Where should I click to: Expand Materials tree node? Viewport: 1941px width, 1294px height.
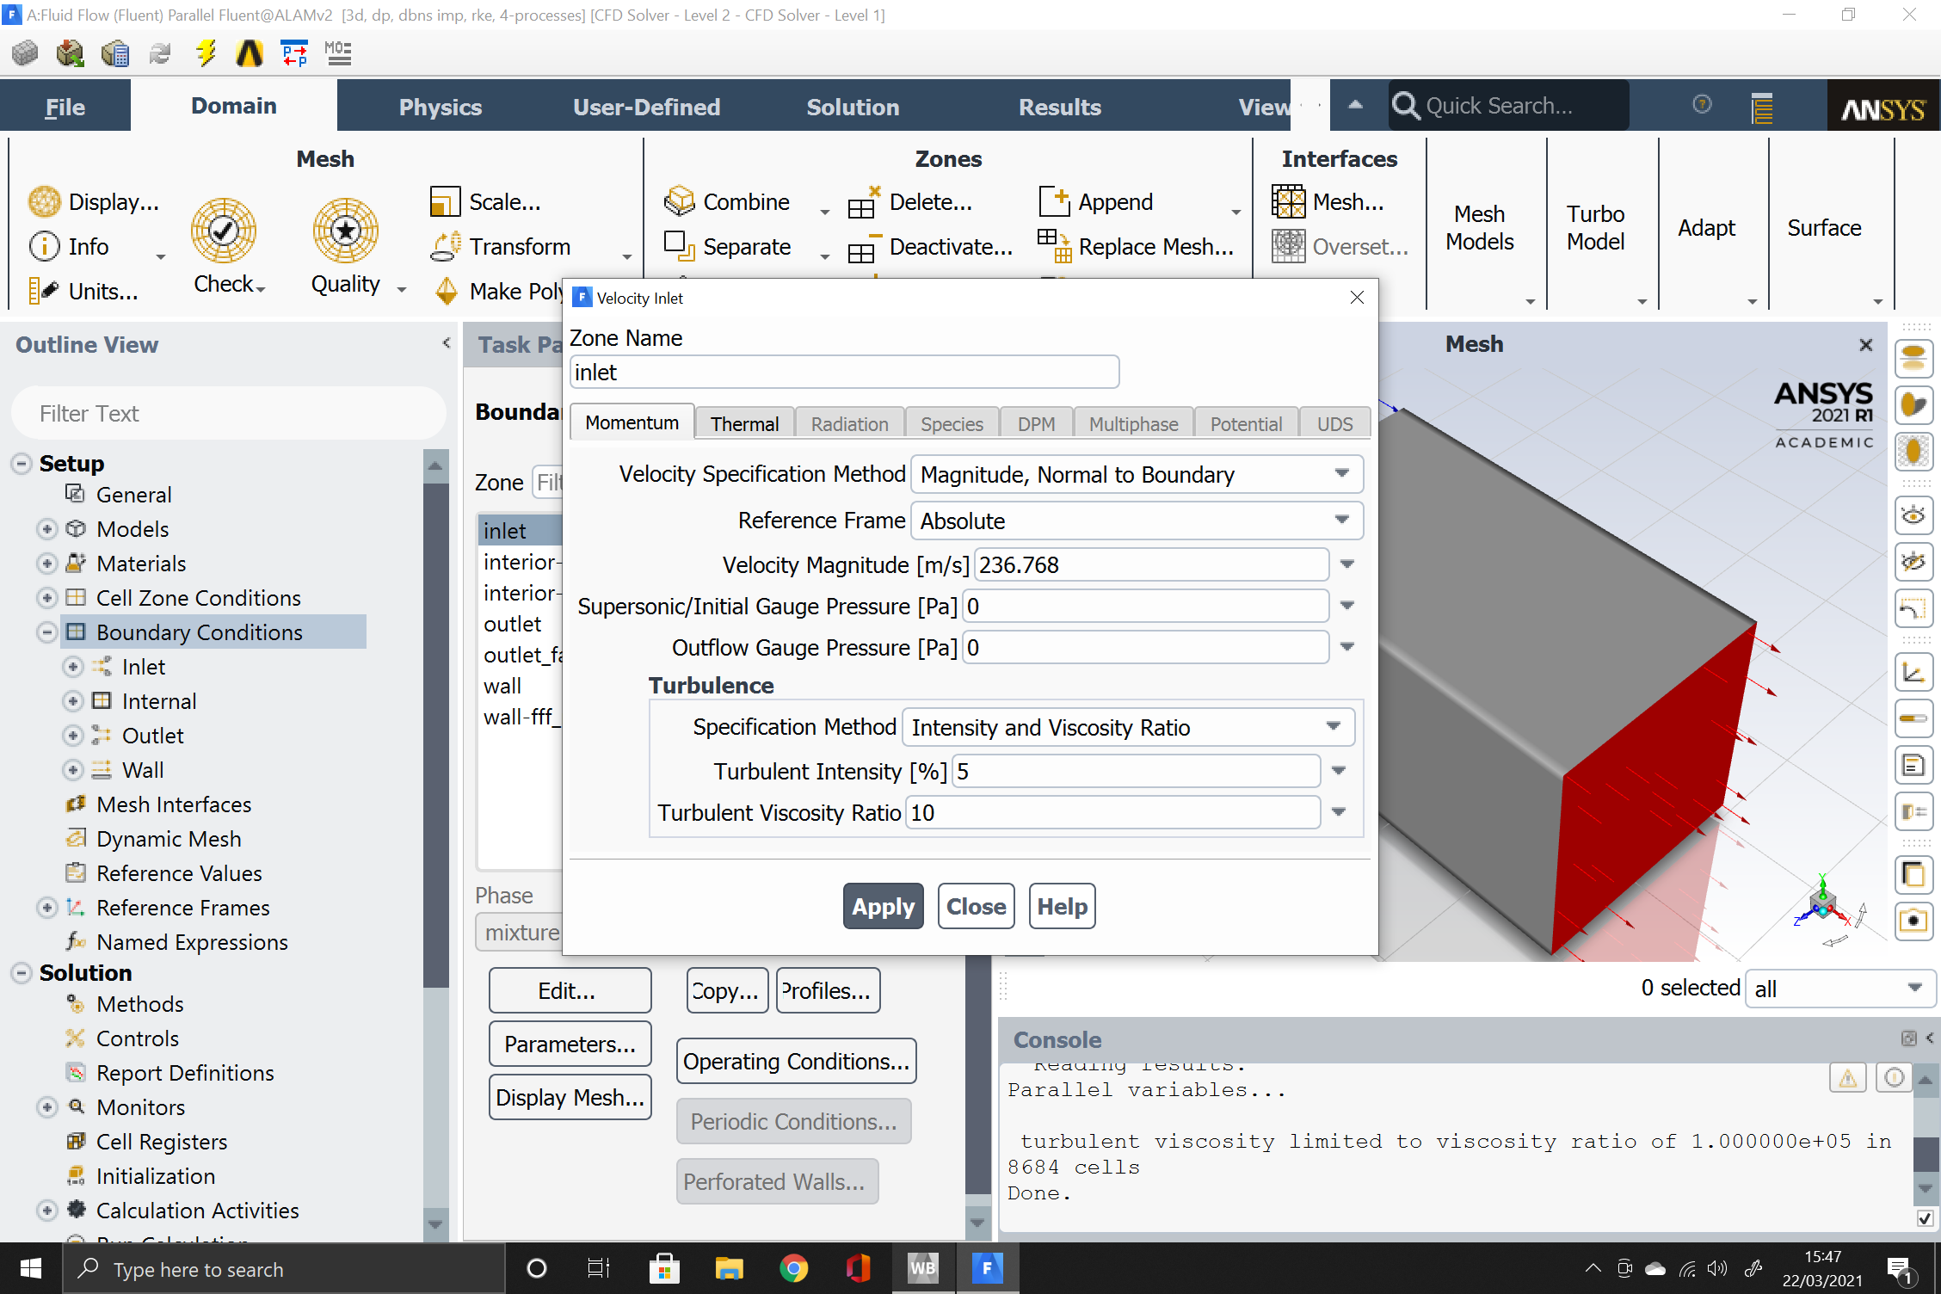pos(47,564)
